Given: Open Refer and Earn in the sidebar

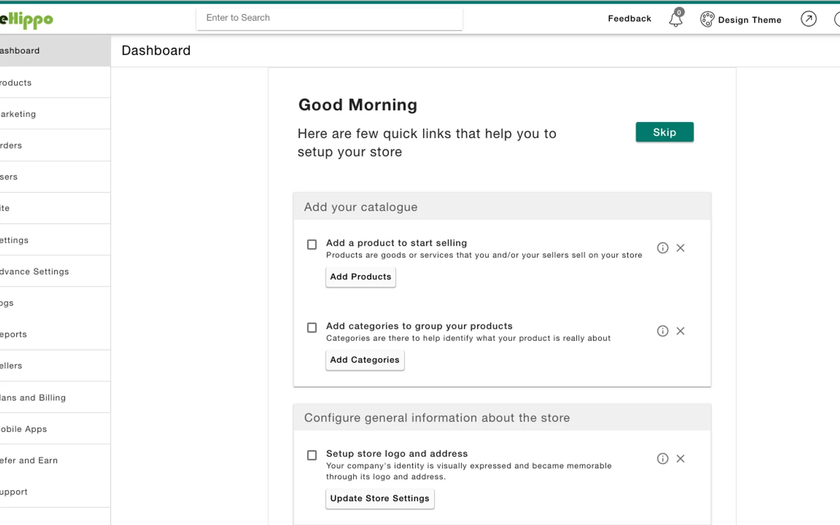Looking at the screenshot, I should [x=55, y=460].
